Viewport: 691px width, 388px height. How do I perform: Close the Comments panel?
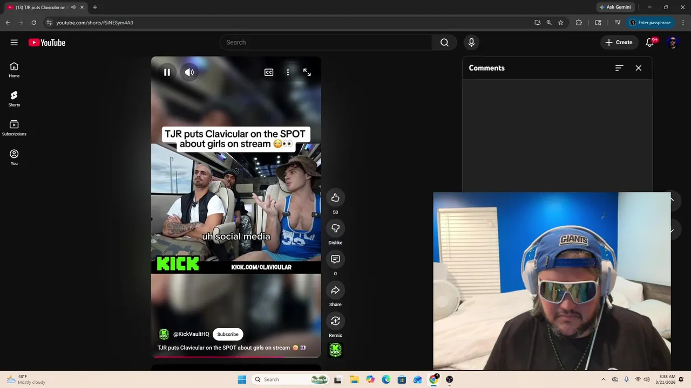(639, 68)
